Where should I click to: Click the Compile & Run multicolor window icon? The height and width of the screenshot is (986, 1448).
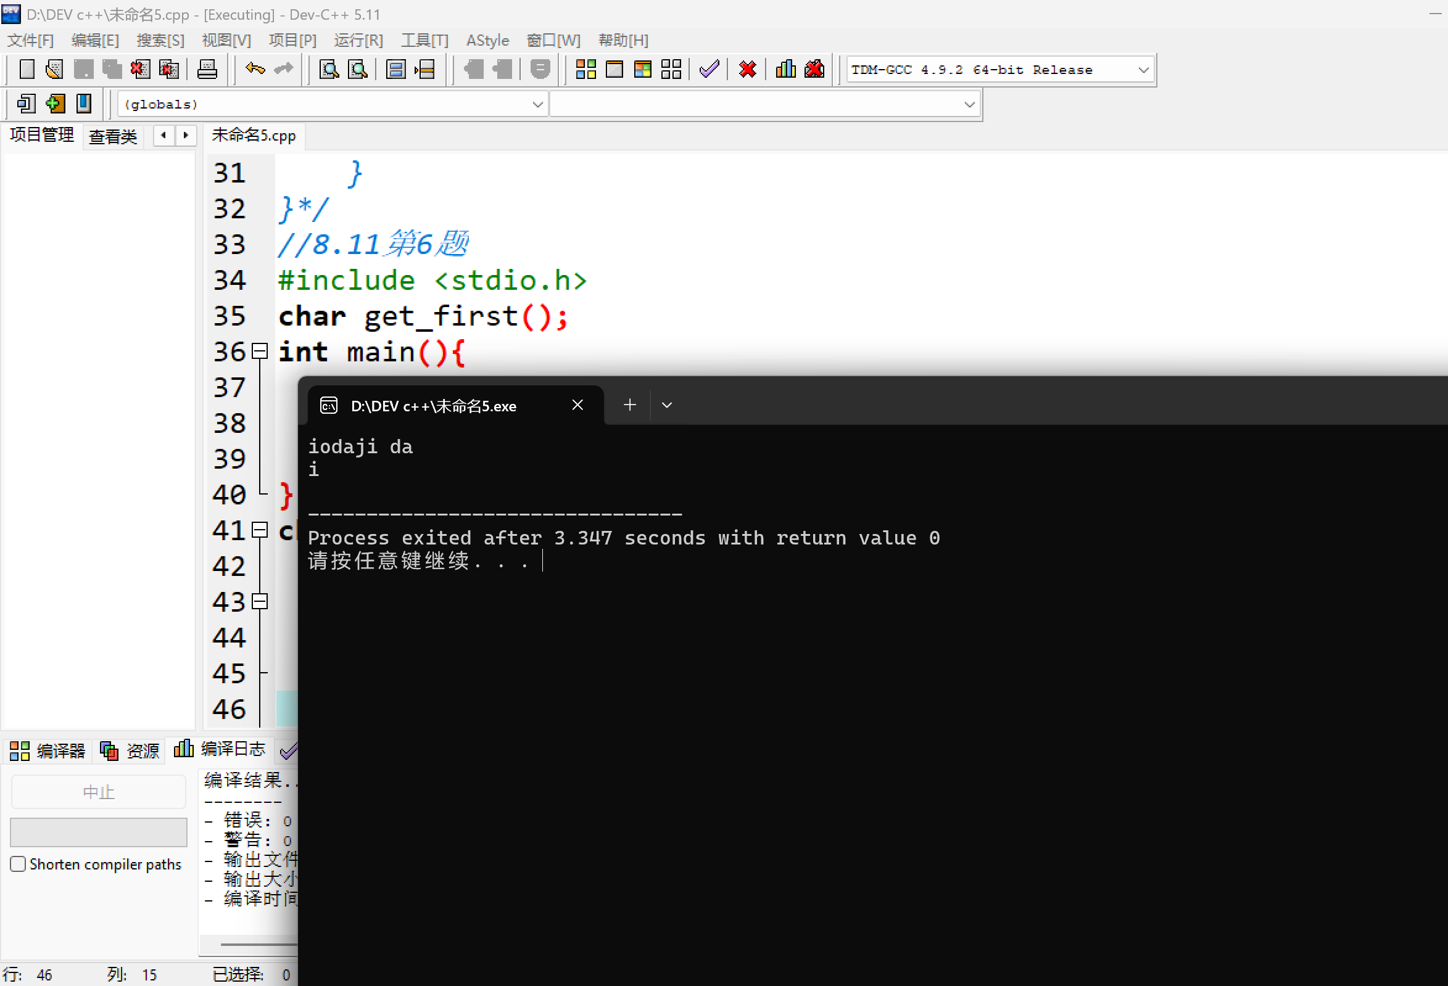click(642, 69)
